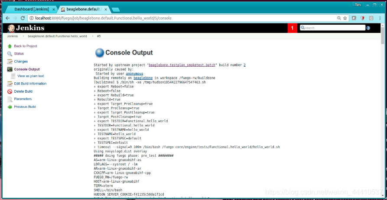Select Console Output in the sidebar
Screen dimensions: 387x200
pos(27,70)
